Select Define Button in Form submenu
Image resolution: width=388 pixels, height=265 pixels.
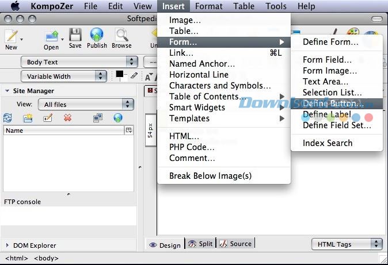[333, 103]
